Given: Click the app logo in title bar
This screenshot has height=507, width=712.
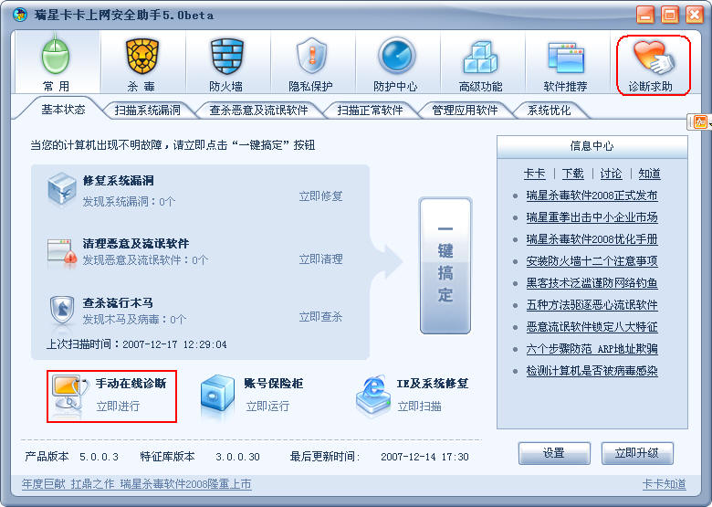Looking at the screenshot, I should tap(20, 15).
